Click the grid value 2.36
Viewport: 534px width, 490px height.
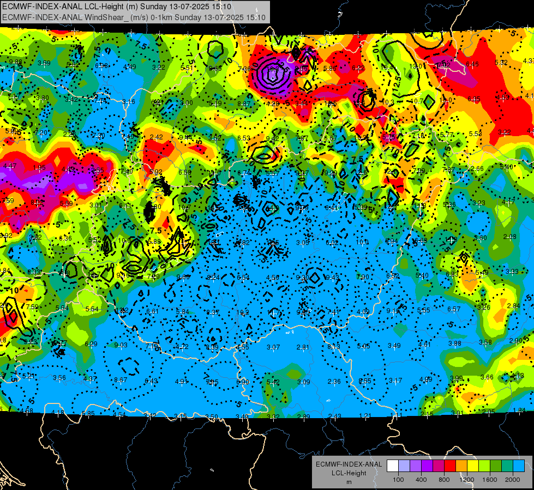[334, 382]
